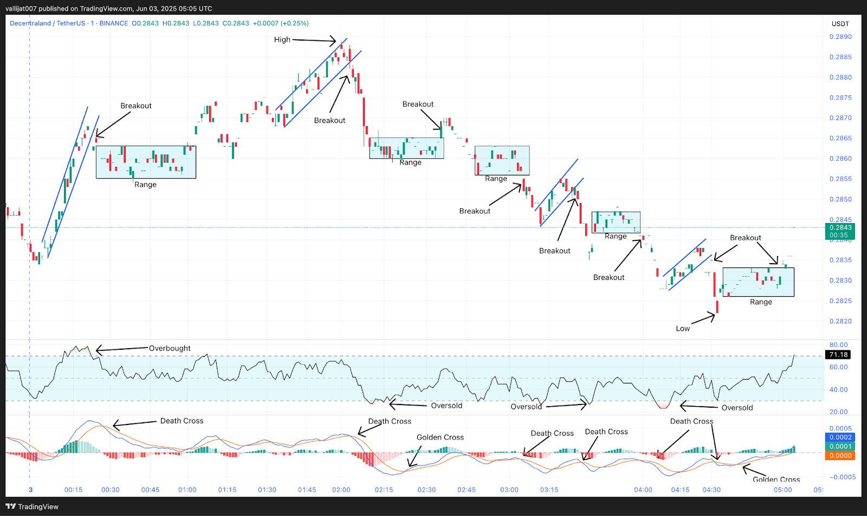Click the price axis value 0.2865
This screenshot has height=516, width=867.
click(840, 139)
